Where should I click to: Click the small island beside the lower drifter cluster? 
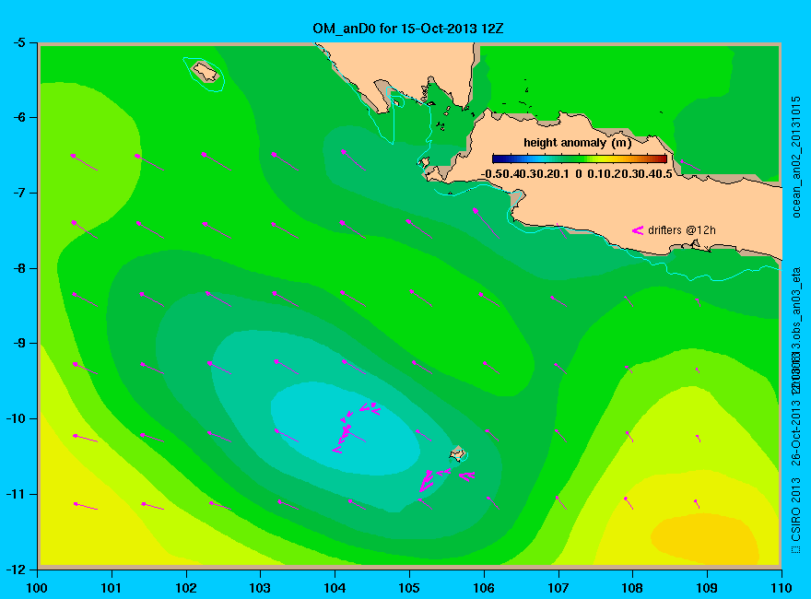(457, 453)
